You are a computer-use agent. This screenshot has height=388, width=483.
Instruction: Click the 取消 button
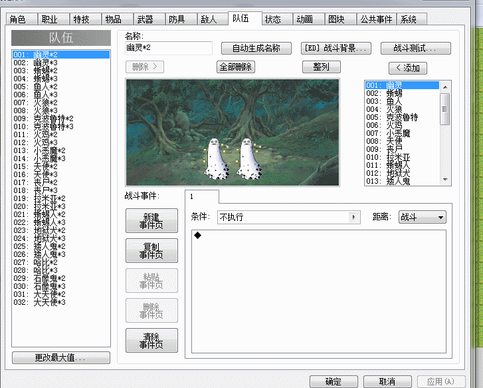coord(387,381)
